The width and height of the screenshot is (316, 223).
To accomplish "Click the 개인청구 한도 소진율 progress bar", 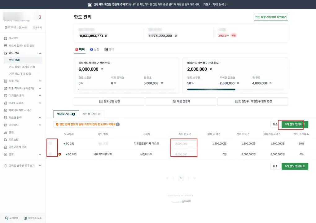I will click(x=235, y=90).
